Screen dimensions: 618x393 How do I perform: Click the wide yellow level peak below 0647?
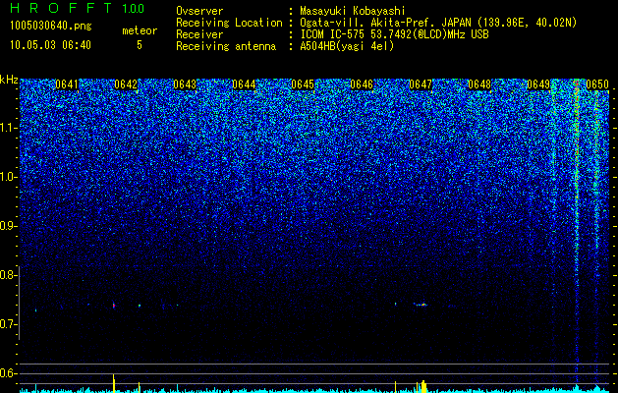[x=423, y=387]
